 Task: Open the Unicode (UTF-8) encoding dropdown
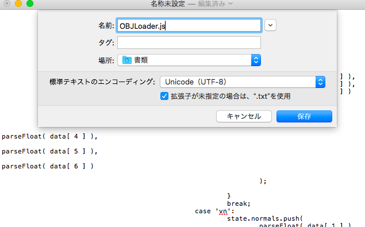coord(243,82)
